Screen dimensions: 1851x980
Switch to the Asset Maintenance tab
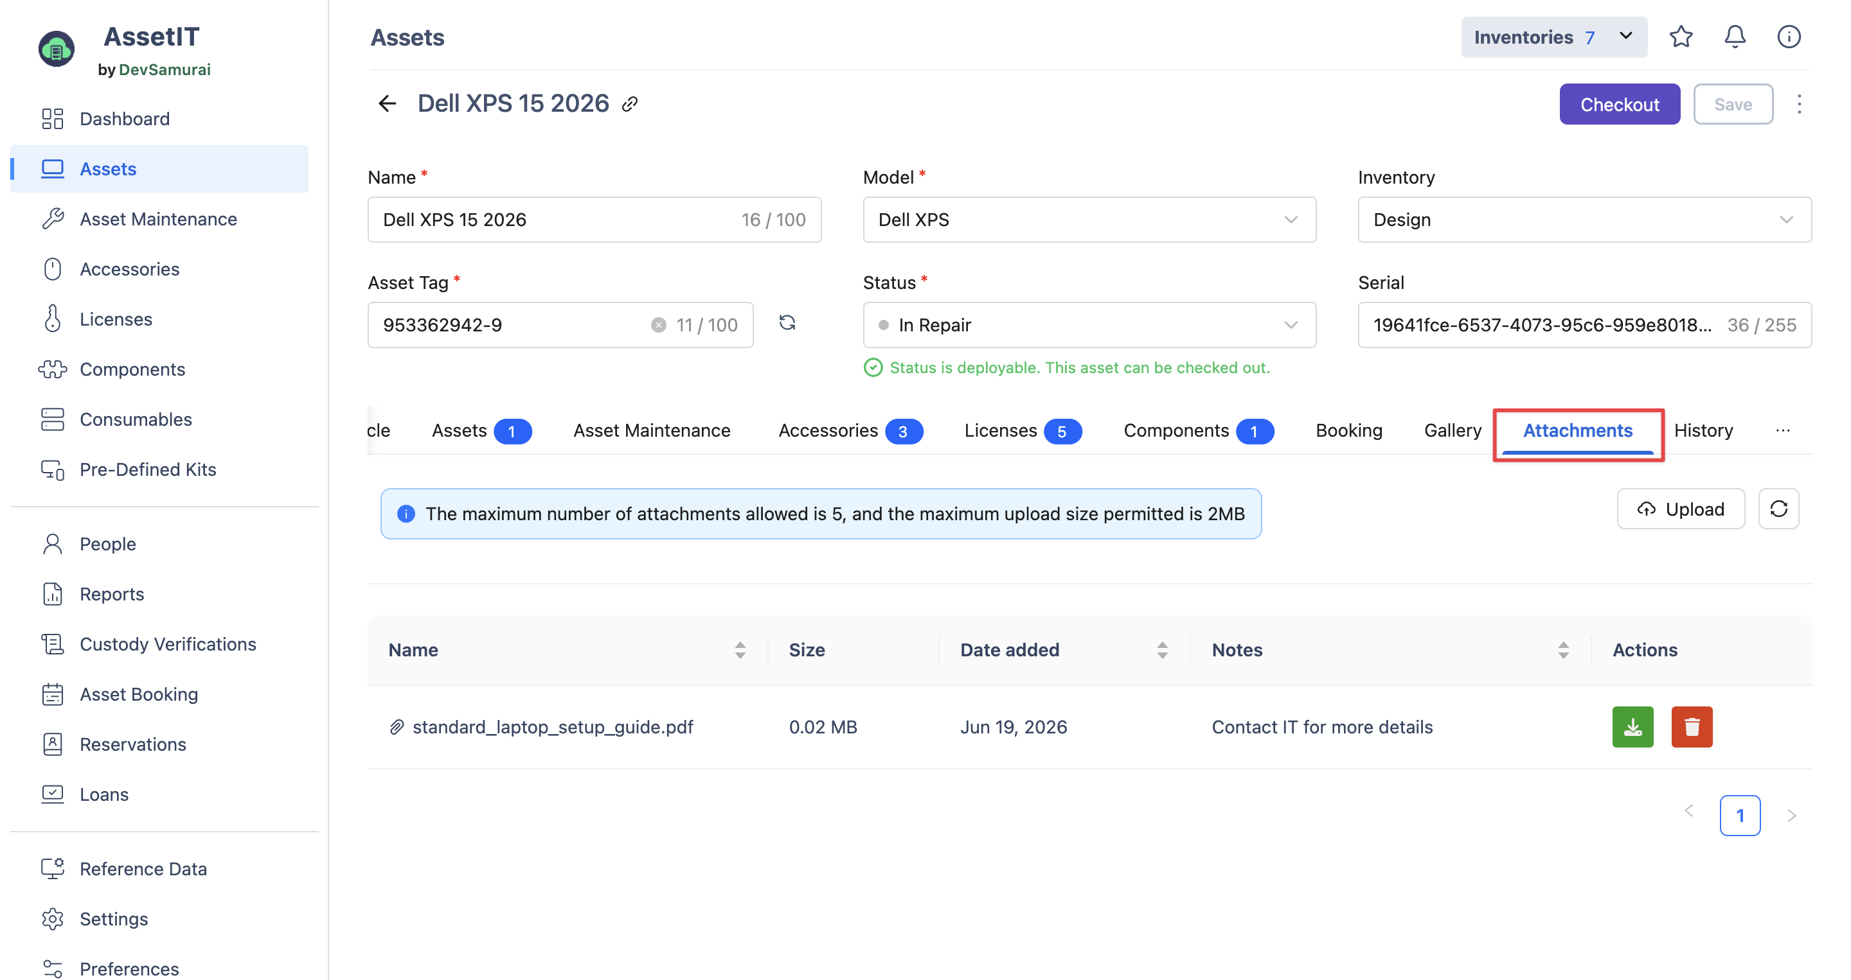[652, 431]
